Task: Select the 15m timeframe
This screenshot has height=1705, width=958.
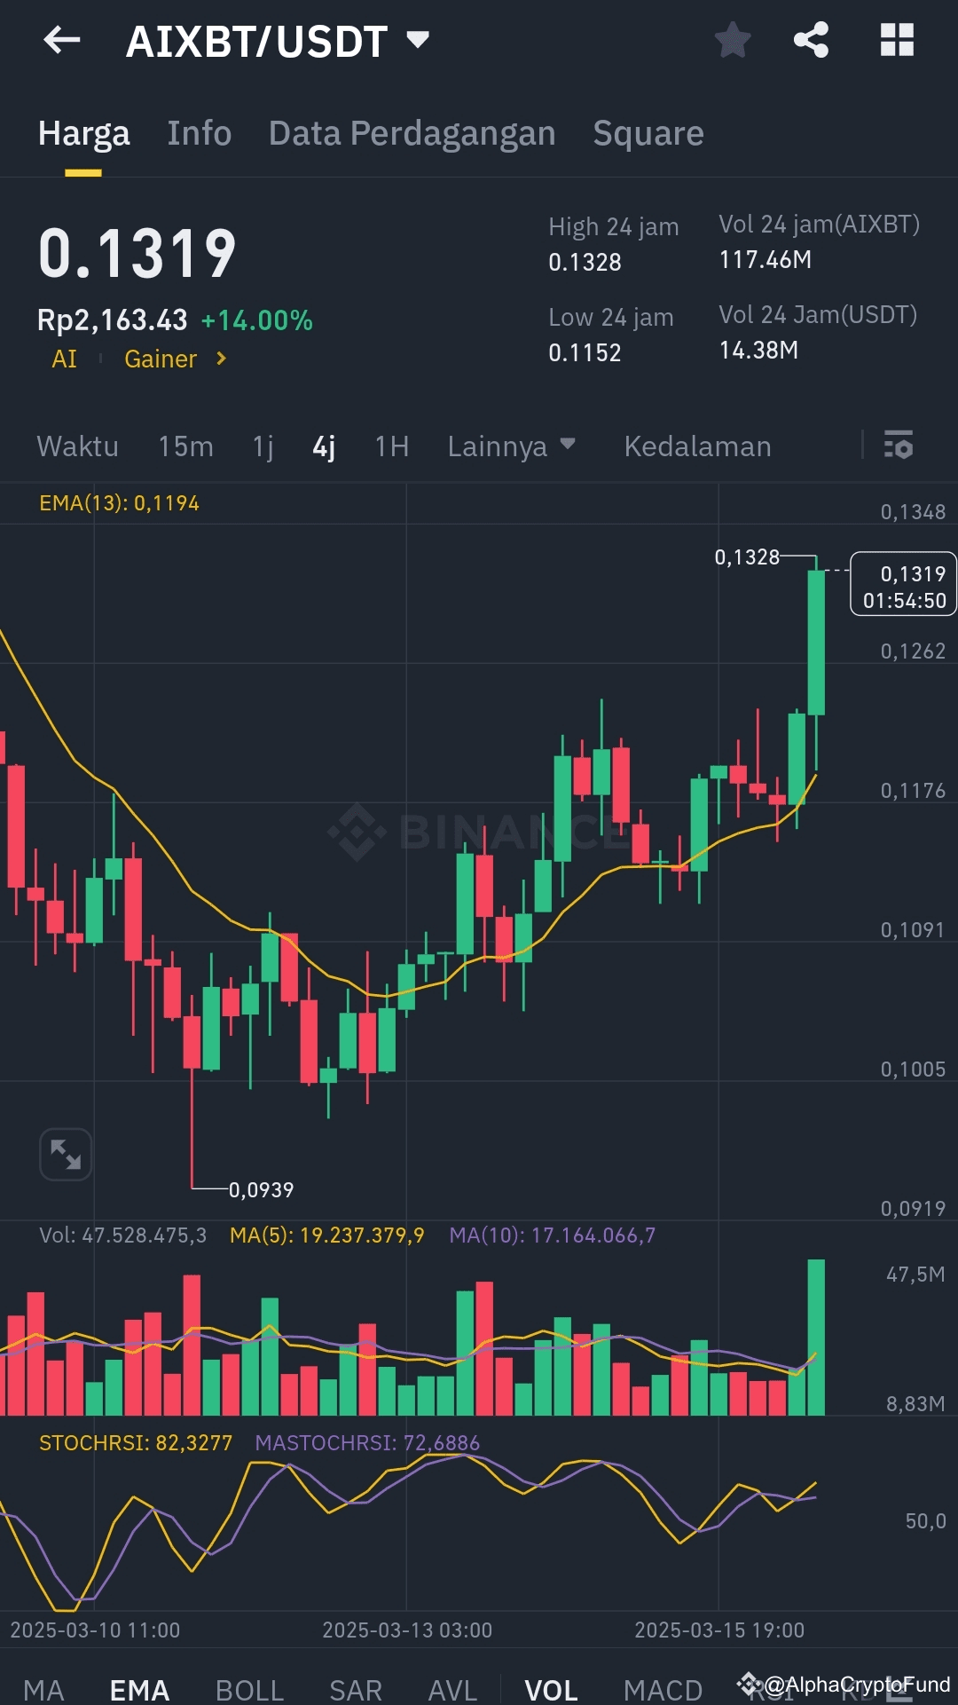Action: 186,446
